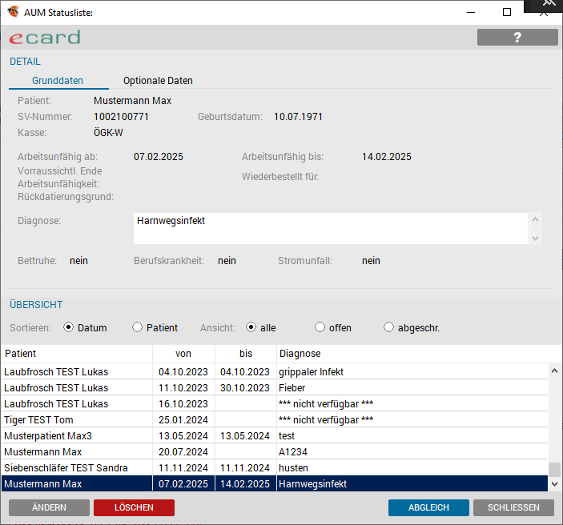Select the 'grippaler Infekt' row
Viewport: 563px width, 525px height.
275,372
